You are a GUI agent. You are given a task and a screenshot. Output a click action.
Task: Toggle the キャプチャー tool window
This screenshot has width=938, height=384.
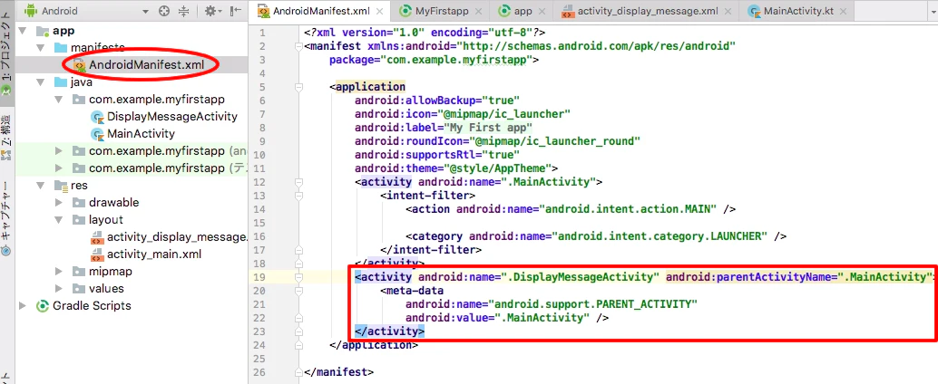6,218
